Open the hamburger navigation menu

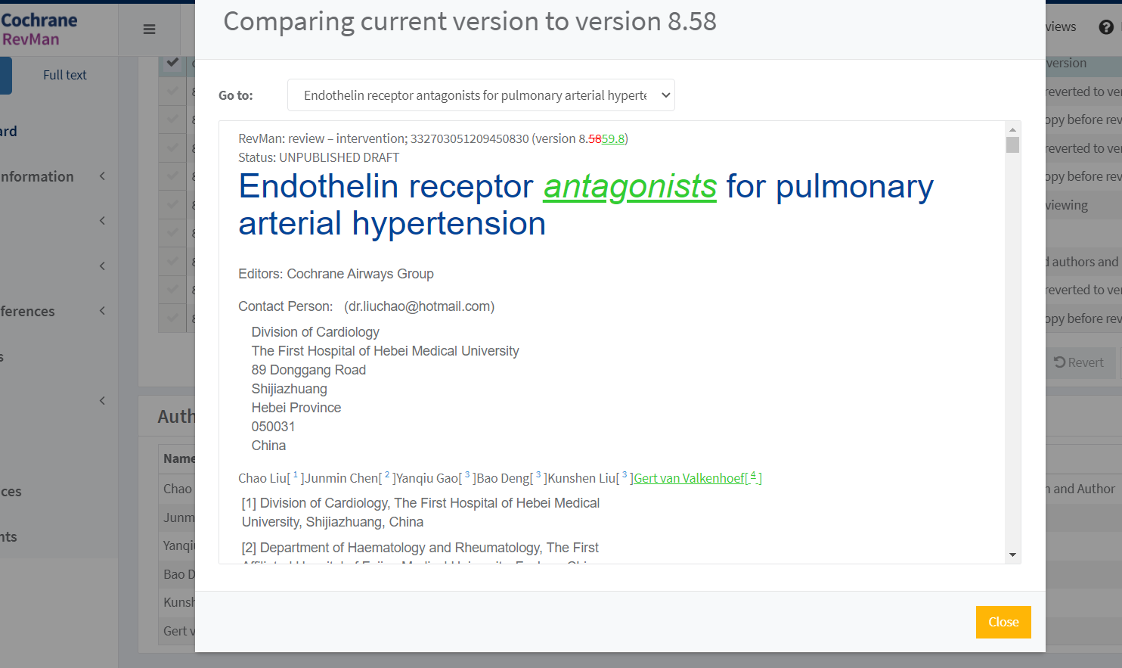click(149, 30)
